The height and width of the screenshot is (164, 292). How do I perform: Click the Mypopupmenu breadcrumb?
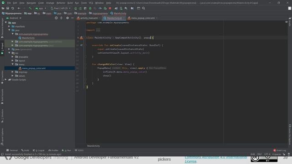[11, 13]
